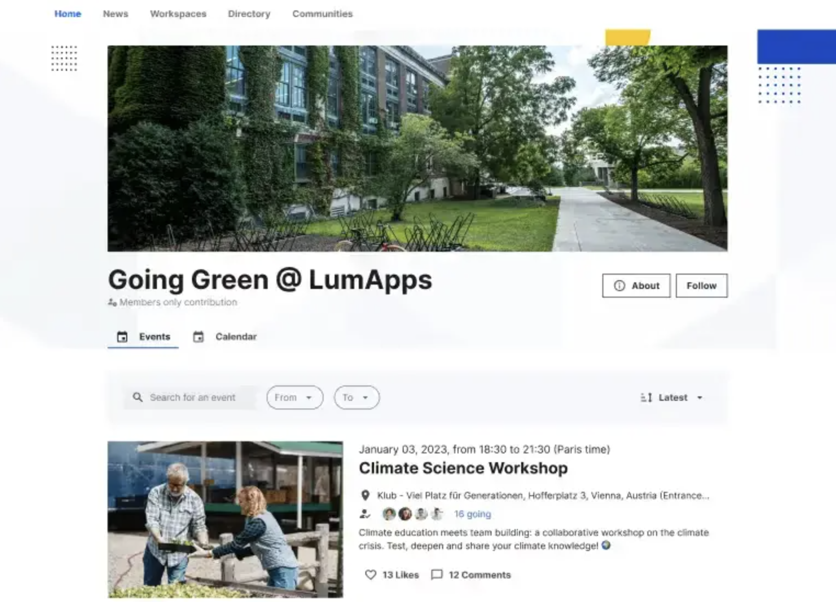Go to Communities in top navigation
This screenshot has height=602, width=836.
point(323,14)
